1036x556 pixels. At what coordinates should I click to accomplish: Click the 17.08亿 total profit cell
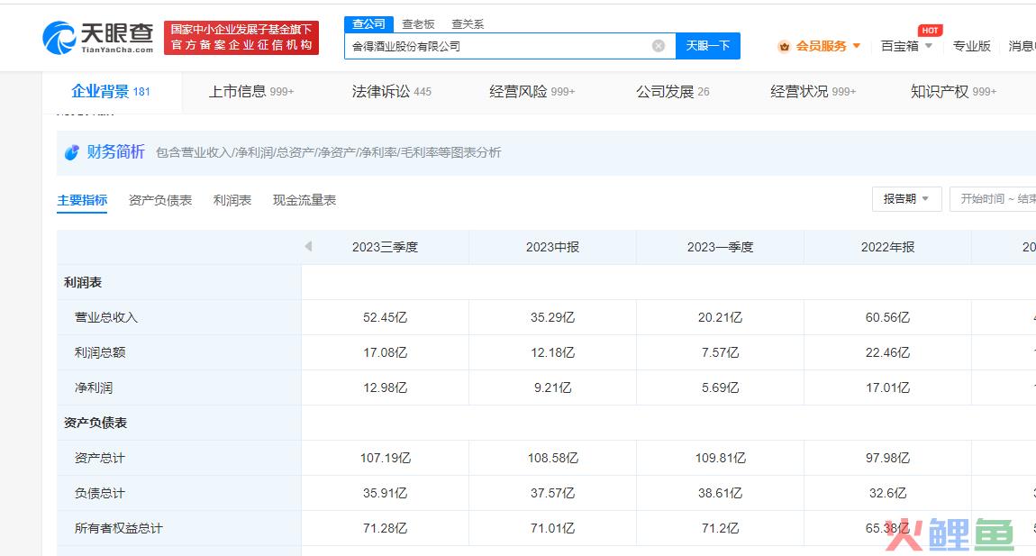click(x=386, y=352)
